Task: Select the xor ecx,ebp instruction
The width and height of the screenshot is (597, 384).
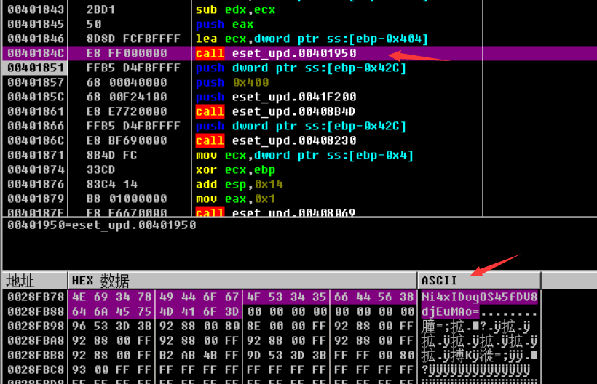Action: [x=235, y=169]
